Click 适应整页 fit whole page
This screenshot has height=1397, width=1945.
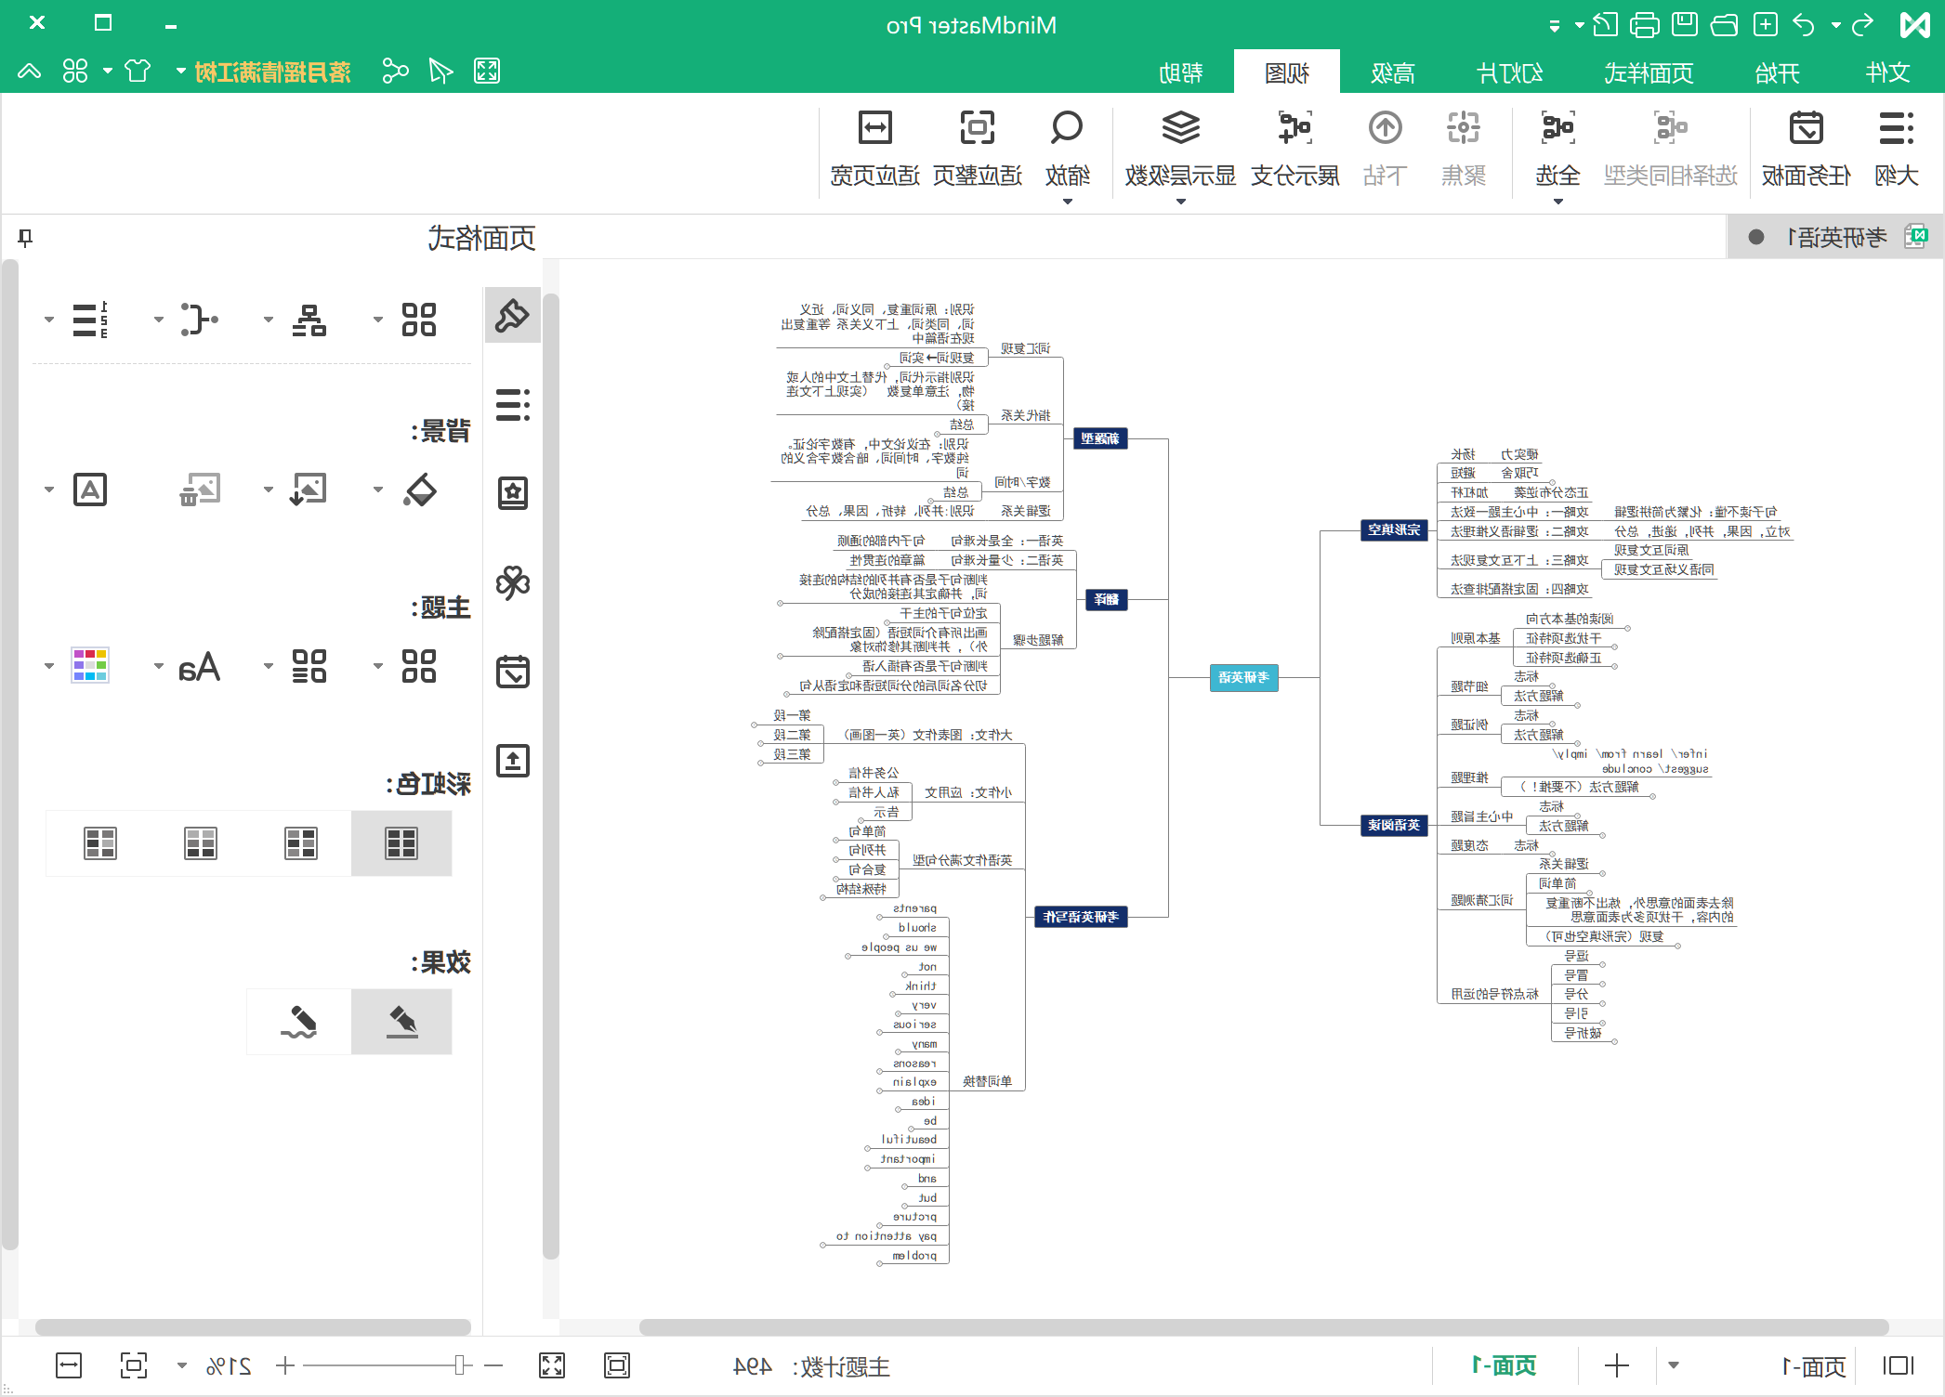click(978, 149)
